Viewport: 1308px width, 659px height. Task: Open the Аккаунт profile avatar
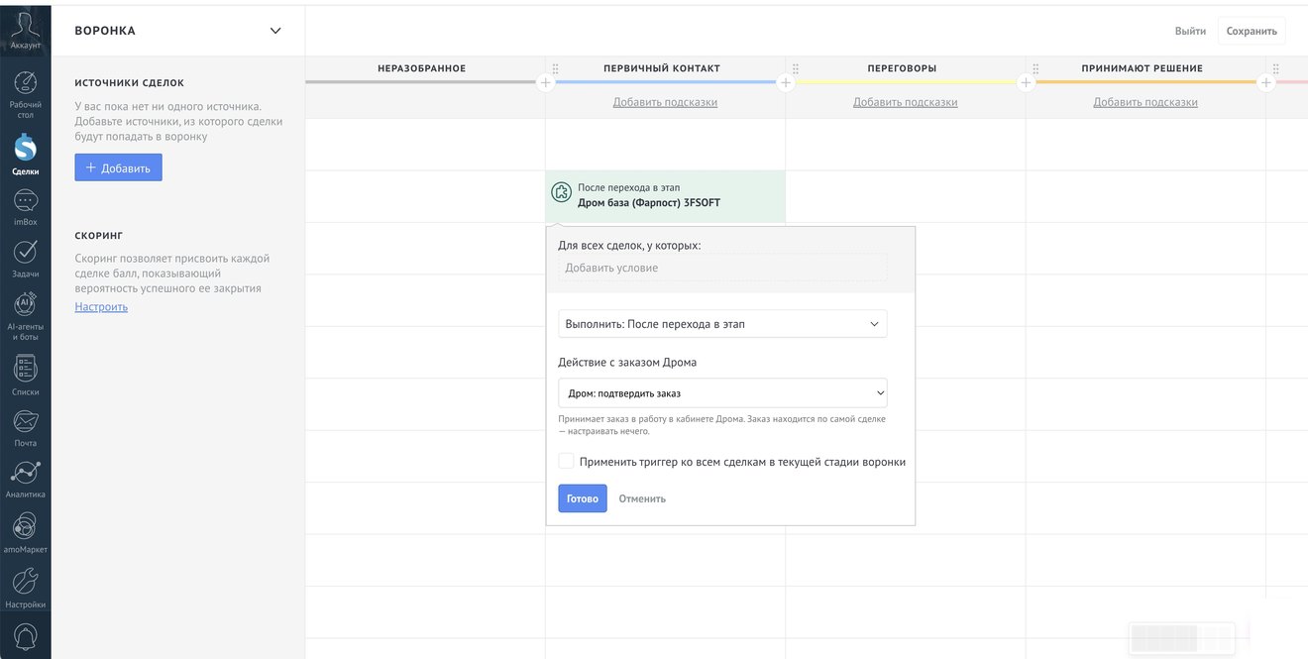26,24
